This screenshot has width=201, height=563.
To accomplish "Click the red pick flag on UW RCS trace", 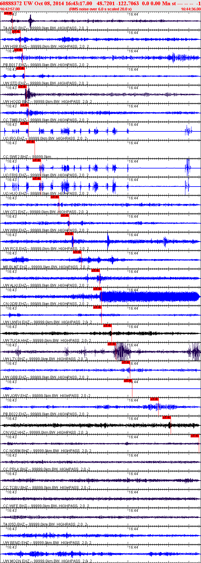I will (69, 234).
